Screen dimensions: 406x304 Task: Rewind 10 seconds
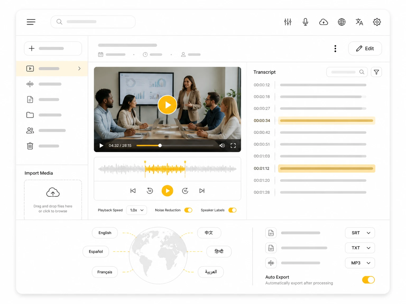pyautogui.click(x=150, y=191)
